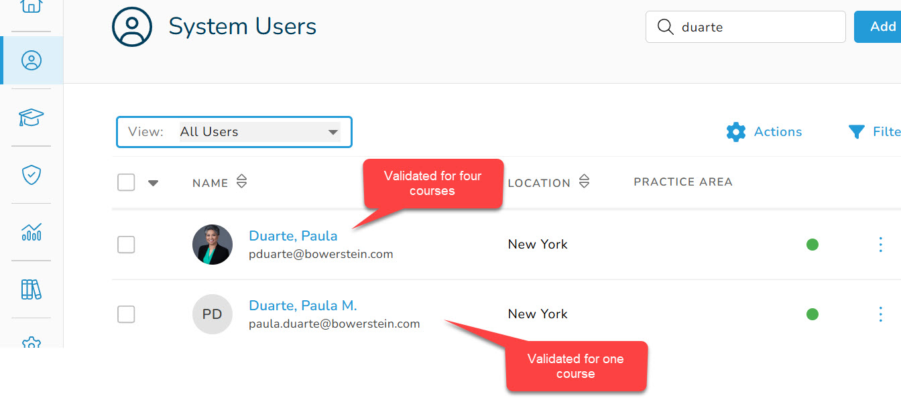
Task: Click email paula.duarte@bowerstein.com
Action: [335, 324]
